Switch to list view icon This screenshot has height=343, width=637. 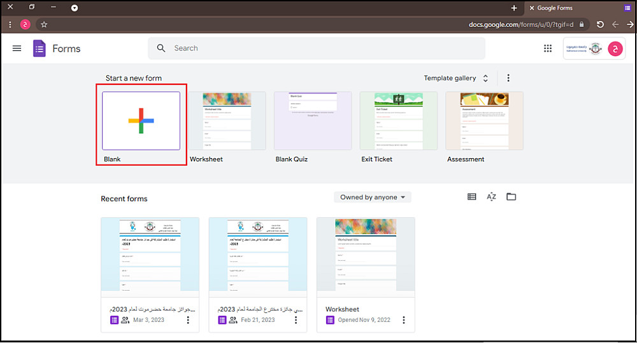(471, 197)
